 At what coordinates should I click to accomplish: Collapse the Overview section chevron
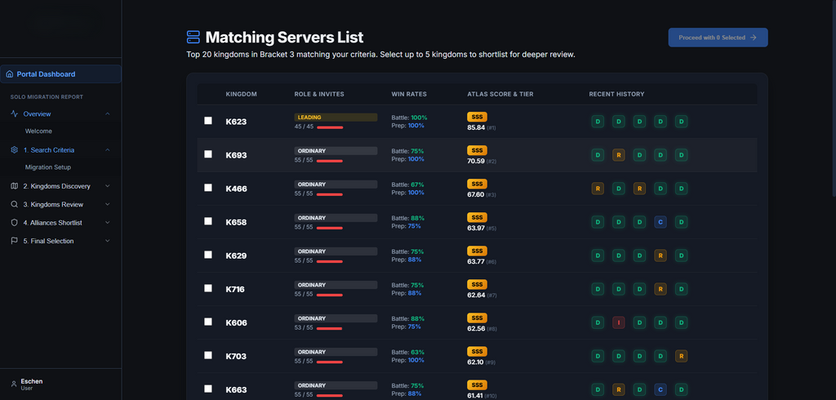point(108,114)
